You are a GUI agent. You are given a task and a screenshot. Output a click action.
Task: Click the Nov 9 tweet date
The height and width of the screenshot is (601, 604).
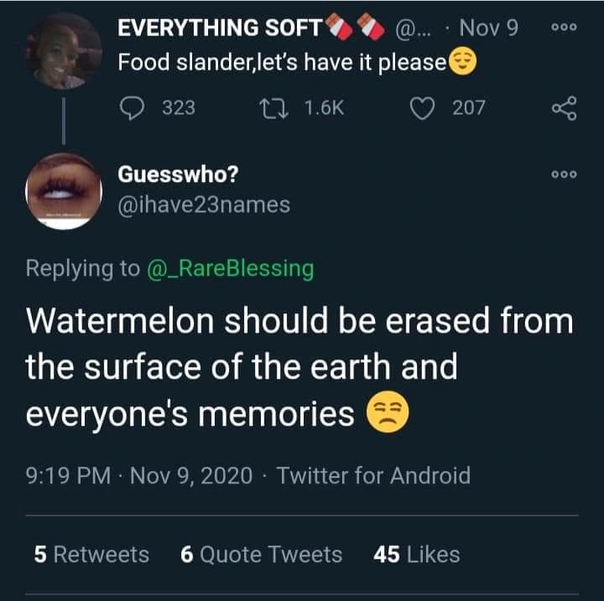click(490, 28)
